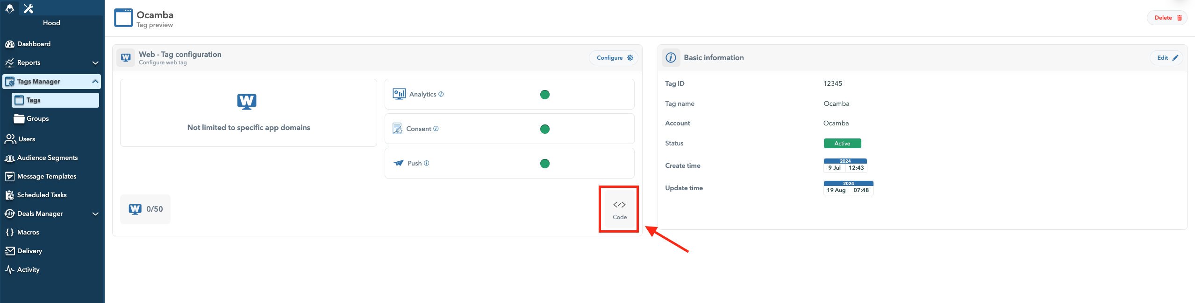This screenshot has height=303, width=1195.
Task: Click the Groups folder icon
Action: tap(19, 118)
